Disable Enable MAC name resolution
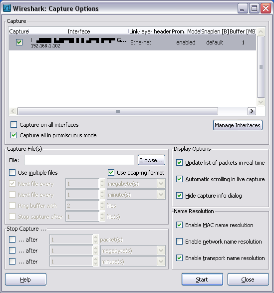This screenshot has height=293, width=274. [x=180, y=225]
